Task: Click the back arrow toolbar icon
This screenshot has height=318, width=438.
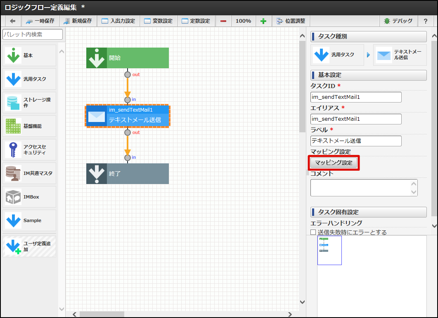Action: [12, 21]
